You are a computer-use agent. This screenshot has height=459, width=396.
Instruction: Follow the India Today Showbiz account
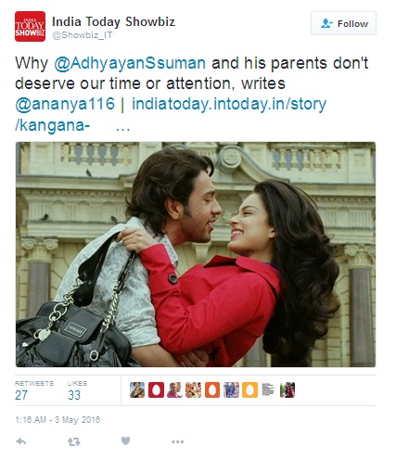pyautogui.click(x=343, y=23)
